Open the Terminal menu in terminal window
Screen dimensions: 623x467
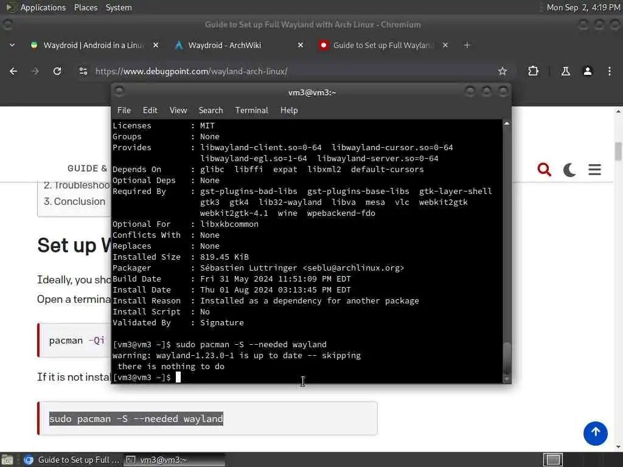click(251, 111)
